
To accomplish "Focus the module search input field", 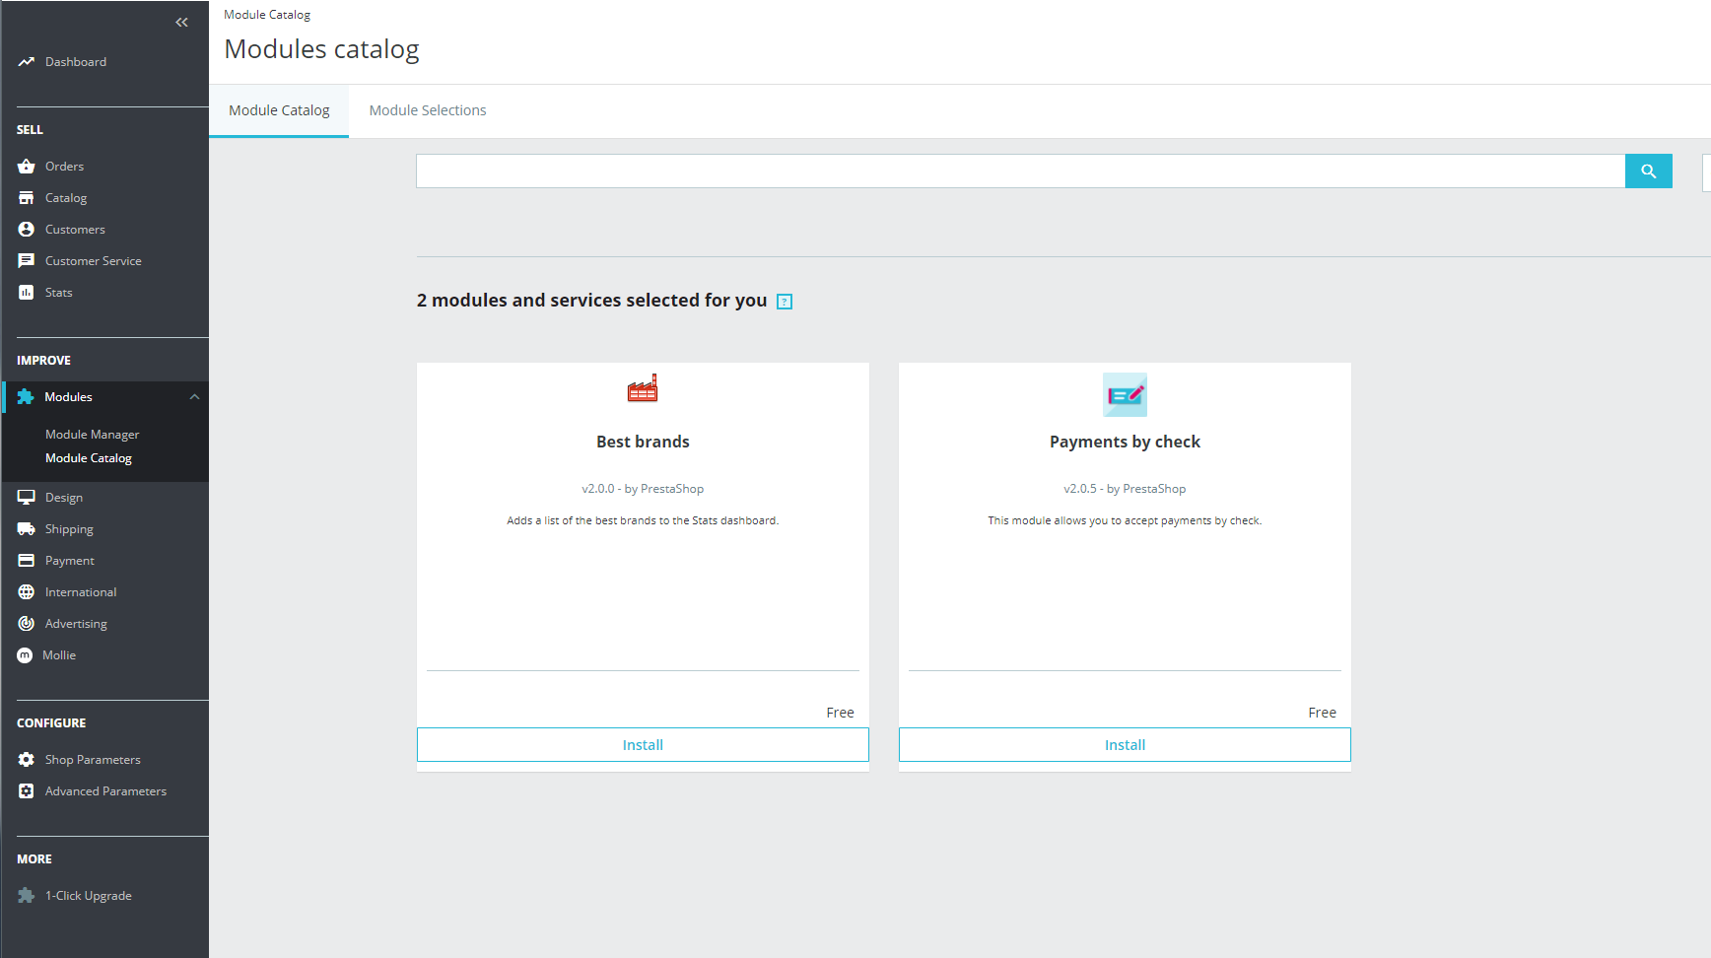I will [1020, 171].
